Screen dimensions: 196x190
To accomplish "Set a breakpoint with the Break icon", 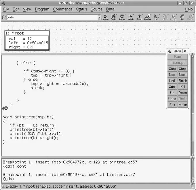I will pyautogui.click(x=122, y=17).
